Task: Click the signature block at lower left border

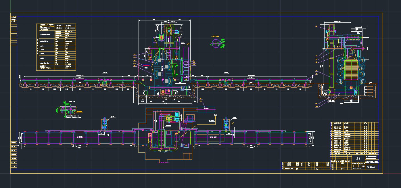Action: [x=14, y=155]
